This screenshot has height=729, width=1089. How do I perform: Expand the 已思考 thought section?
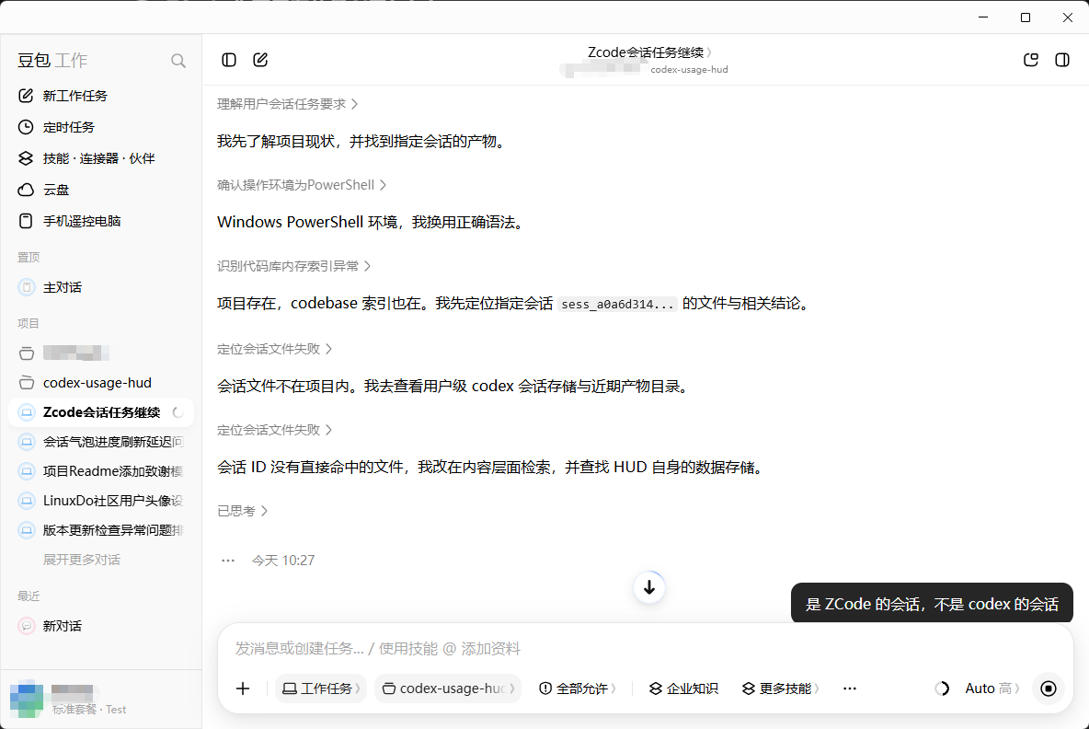pyautogui.click(x=243, y=511)
